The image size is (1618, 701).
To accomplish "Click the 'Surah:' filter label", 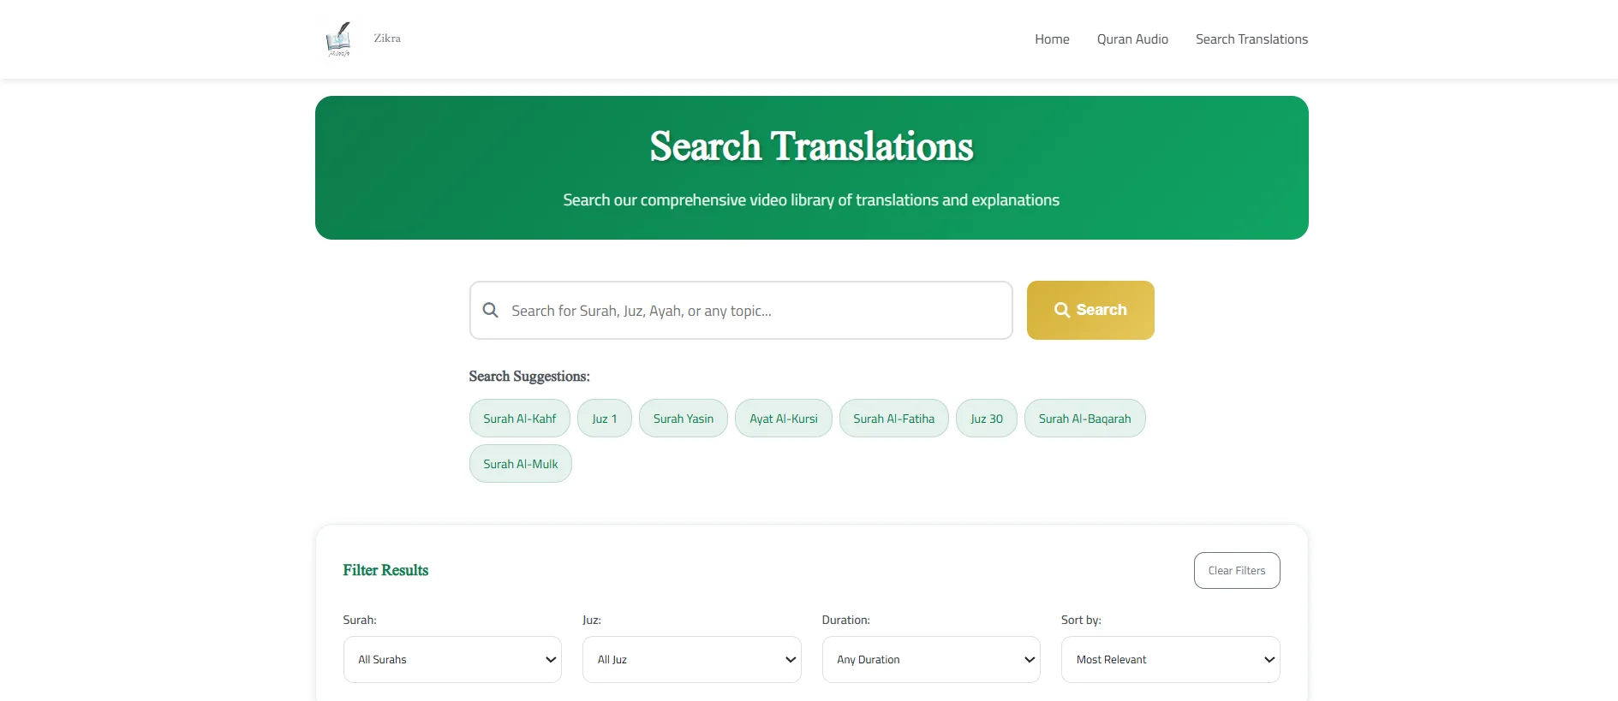I will click(360, 620).
